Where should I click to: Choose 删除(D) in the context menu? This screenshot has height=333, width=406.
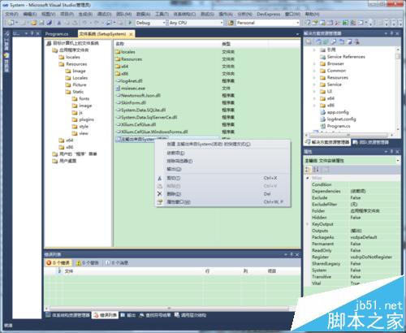click(174, 194)
